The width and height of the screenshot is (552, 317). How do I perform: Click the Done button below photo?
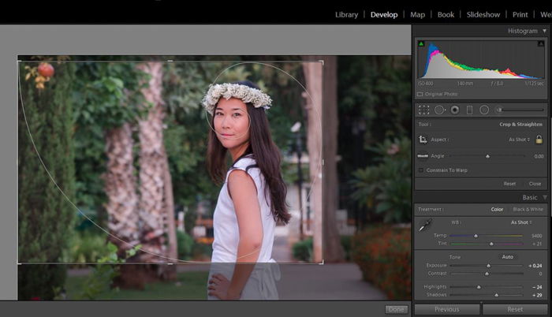(397, 309)
